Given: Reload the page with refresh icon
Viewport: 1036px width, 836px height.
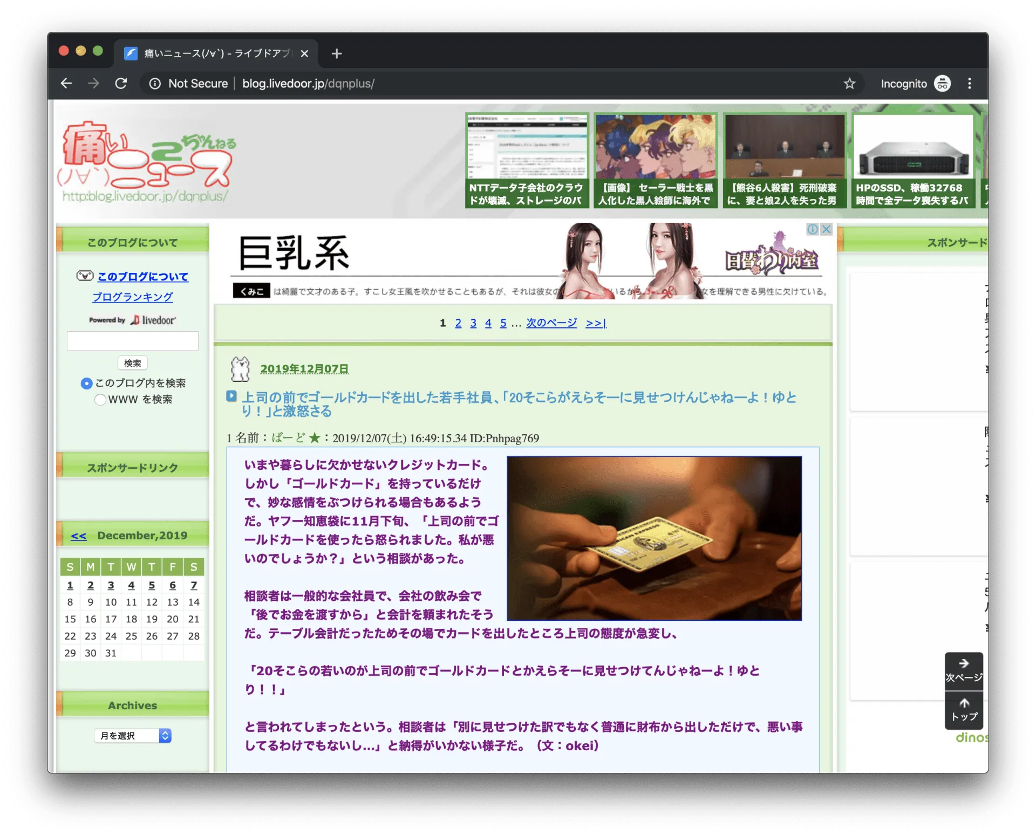Looking at the screenshot, I should [121, 84].
